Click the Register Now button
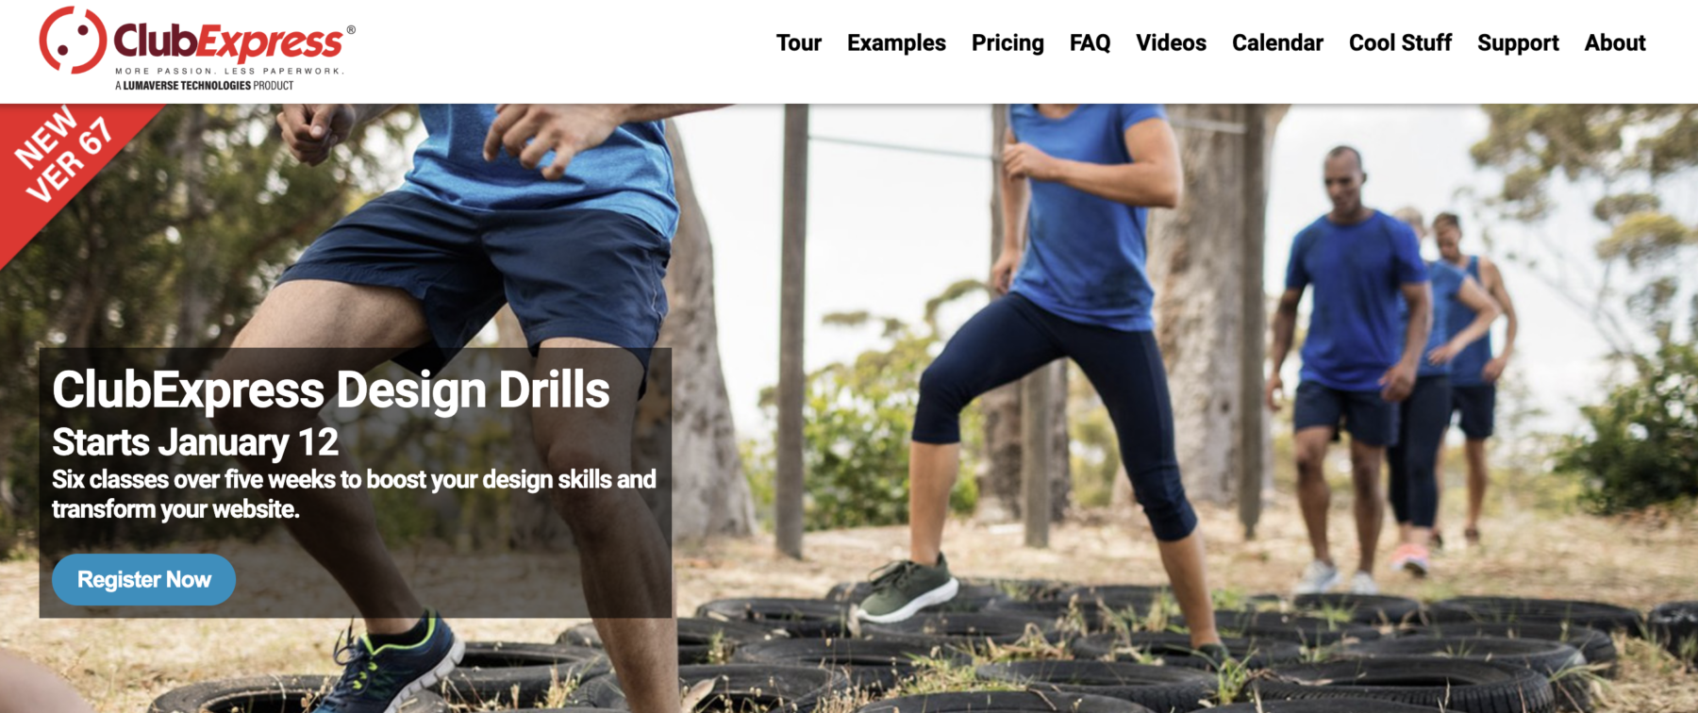This screenshot has width=1698, height=713. coord(143,579)
